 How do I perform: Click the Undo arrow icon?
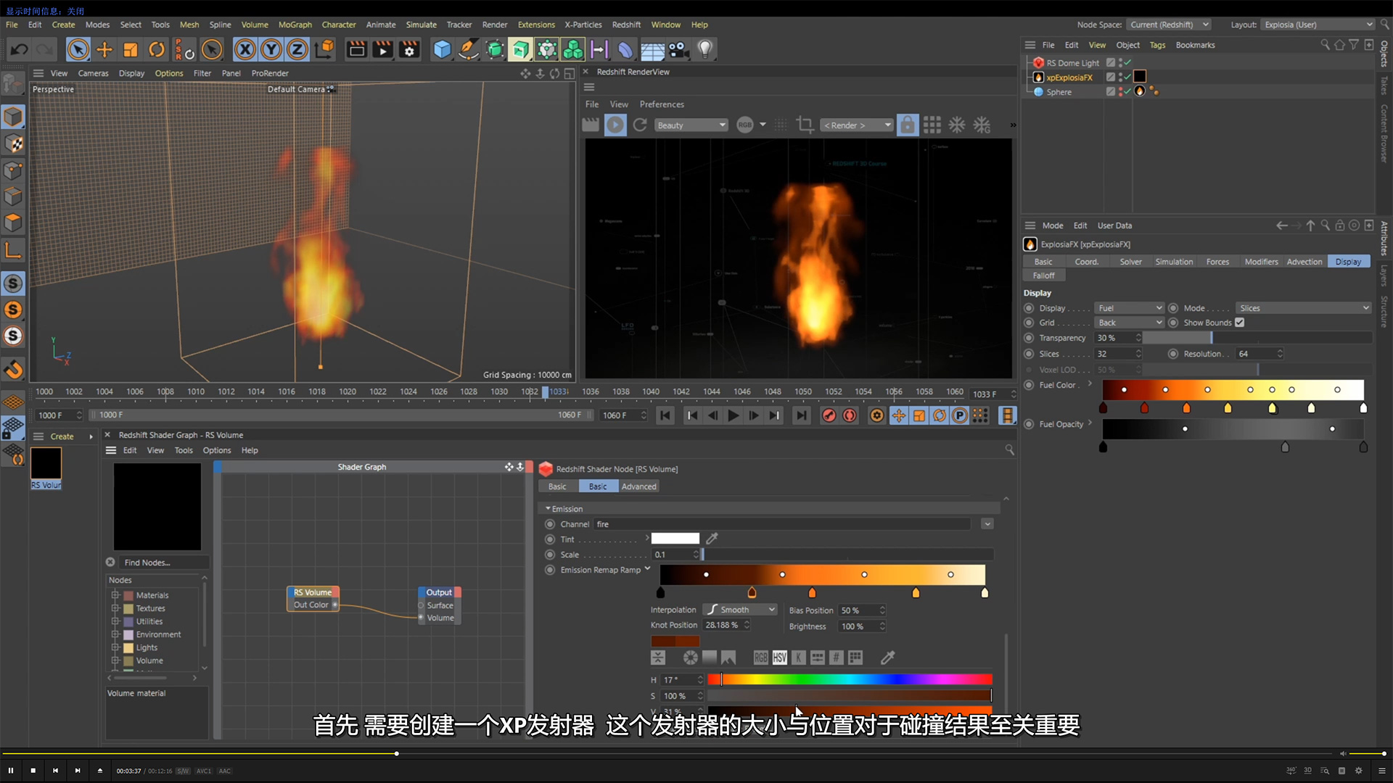pos(20,49)
